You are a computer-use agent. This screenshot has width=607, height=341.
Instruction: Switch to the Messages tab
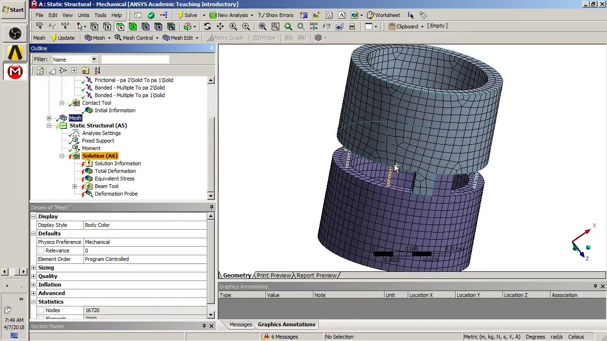(240, 324)
